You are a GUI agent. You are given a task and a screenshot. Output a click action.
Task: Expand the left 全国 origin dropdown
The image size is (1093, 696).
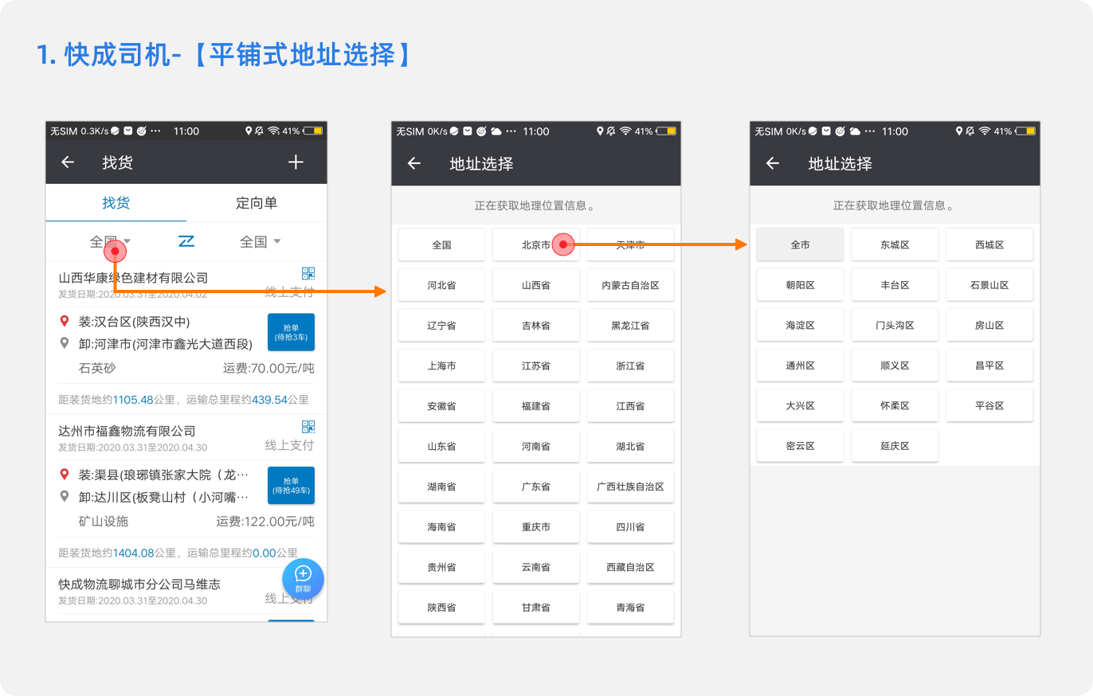110,241
